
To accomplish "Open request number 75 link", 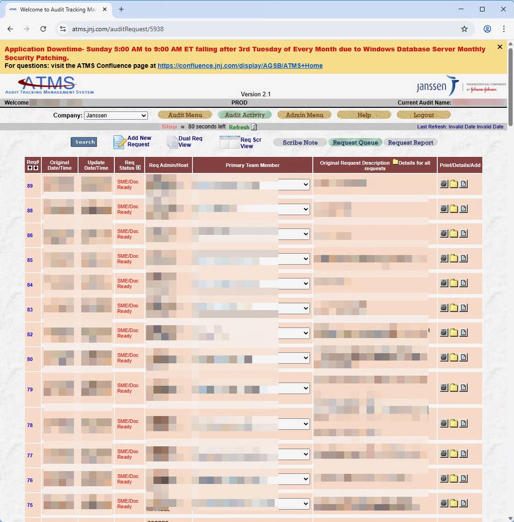I will [x=30, y=505].
